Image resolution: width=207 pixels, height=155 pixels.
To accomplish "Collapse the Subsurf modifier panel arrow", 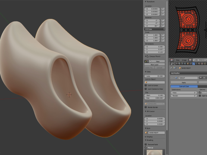I will point(172,77).
